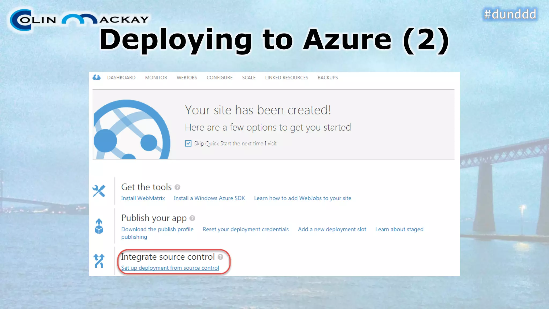Reset your deployment credentials
Viewport: 549px width, 309px height.
246,229
